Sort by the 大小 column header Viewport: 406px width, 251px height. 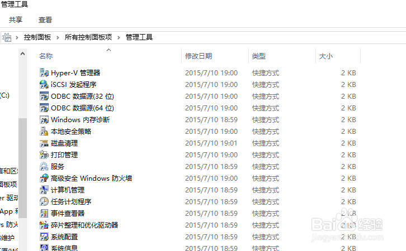[326, 56]
